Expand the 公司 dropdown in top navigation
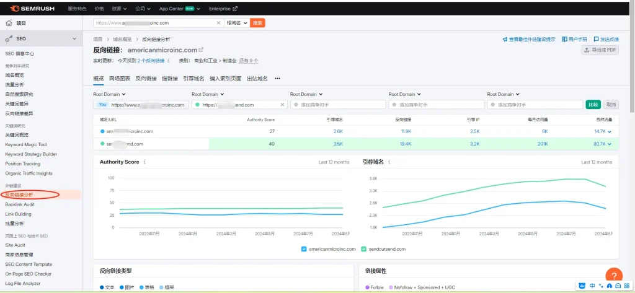The image size is (635, 293). coord(143,9)
